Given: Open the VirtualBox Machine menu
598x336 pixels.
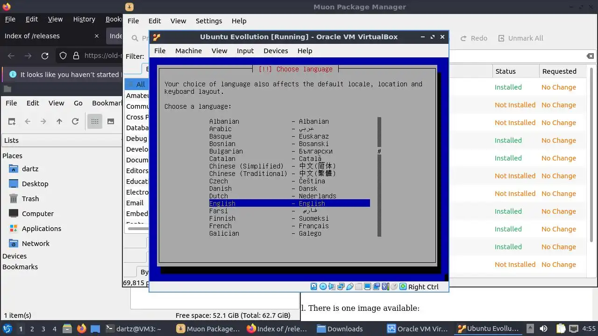Looking at the screenshot, I should tap(188, 50).
